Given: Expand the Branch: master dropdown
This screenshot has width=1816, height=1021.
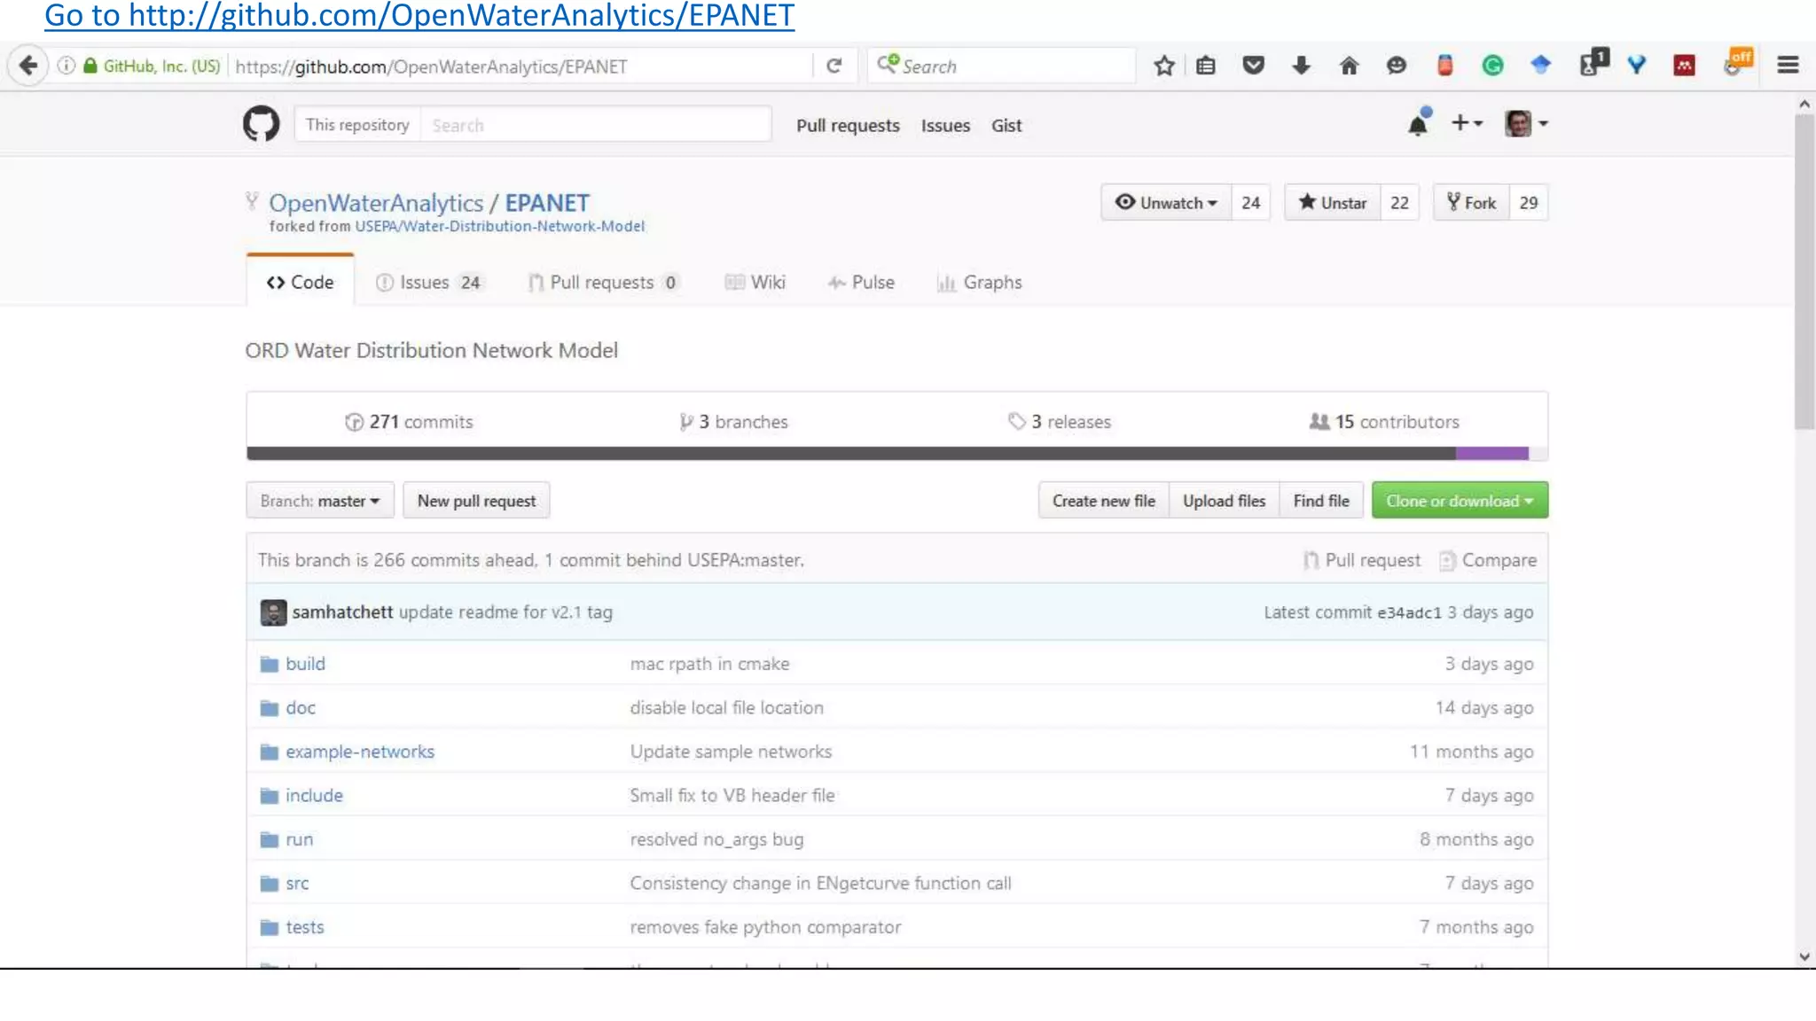Looking at the screenshot, I should pos(319,501).
